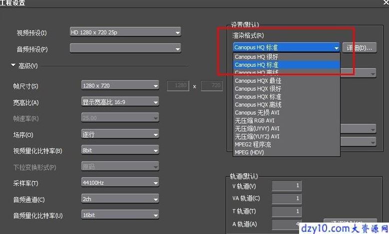
Task: Select Canopus HQX 最佳 from the list
Action: point(286,81)
